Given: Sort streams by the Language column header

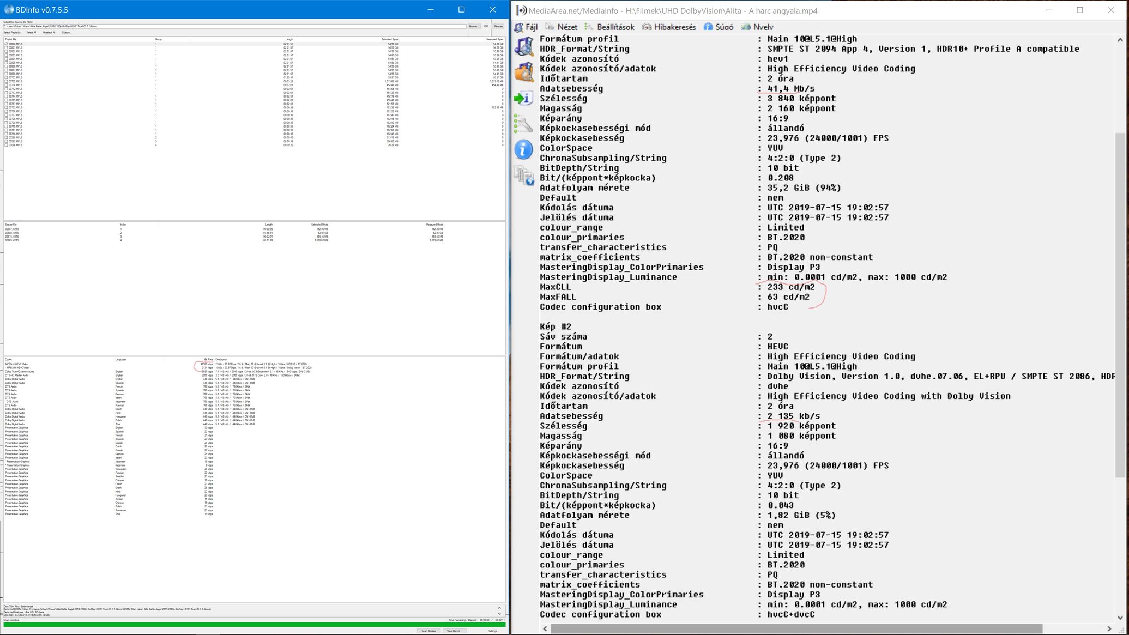Looking at the screenshot, I should (120, 360).
